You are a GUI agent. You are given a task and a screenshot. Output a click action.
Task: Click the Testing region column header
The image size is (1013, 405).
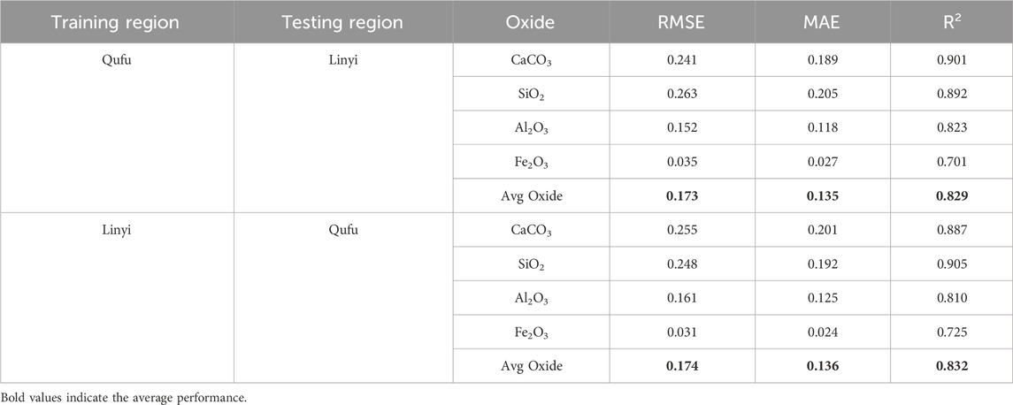[343, 22]
